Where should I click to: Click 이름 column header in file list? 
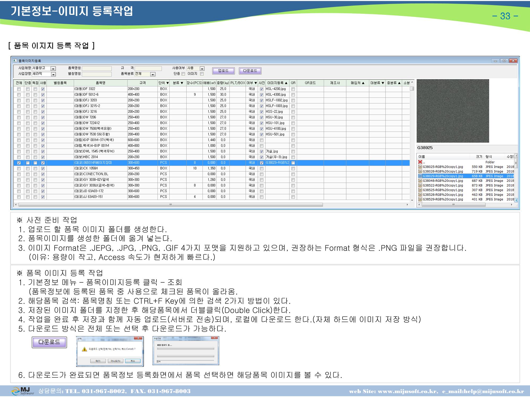point(443,157)
